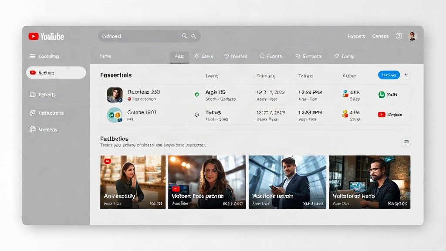Image resolution: width=446 pixels, height=251 pixels.
Task: Click the red YouTube icon in the second table row
Action: click(382, 115)
